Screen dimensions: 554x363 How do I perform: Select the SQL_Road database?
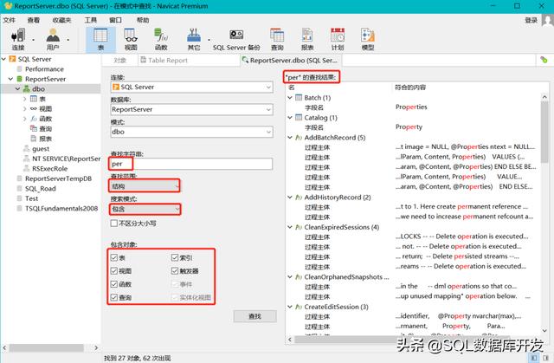[x=41, y=188]
